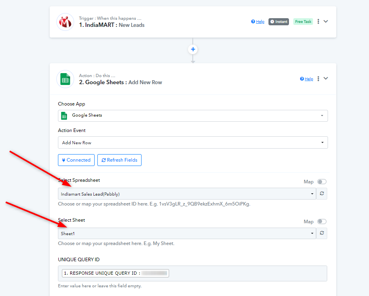Click the Free Task badge
The image size is (369, 296).
pos(303,21)
